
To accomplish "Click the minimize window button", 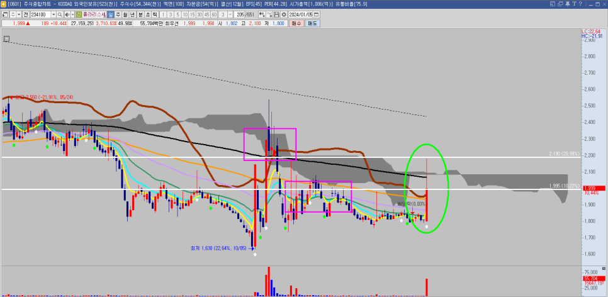I will pos(590,4).
